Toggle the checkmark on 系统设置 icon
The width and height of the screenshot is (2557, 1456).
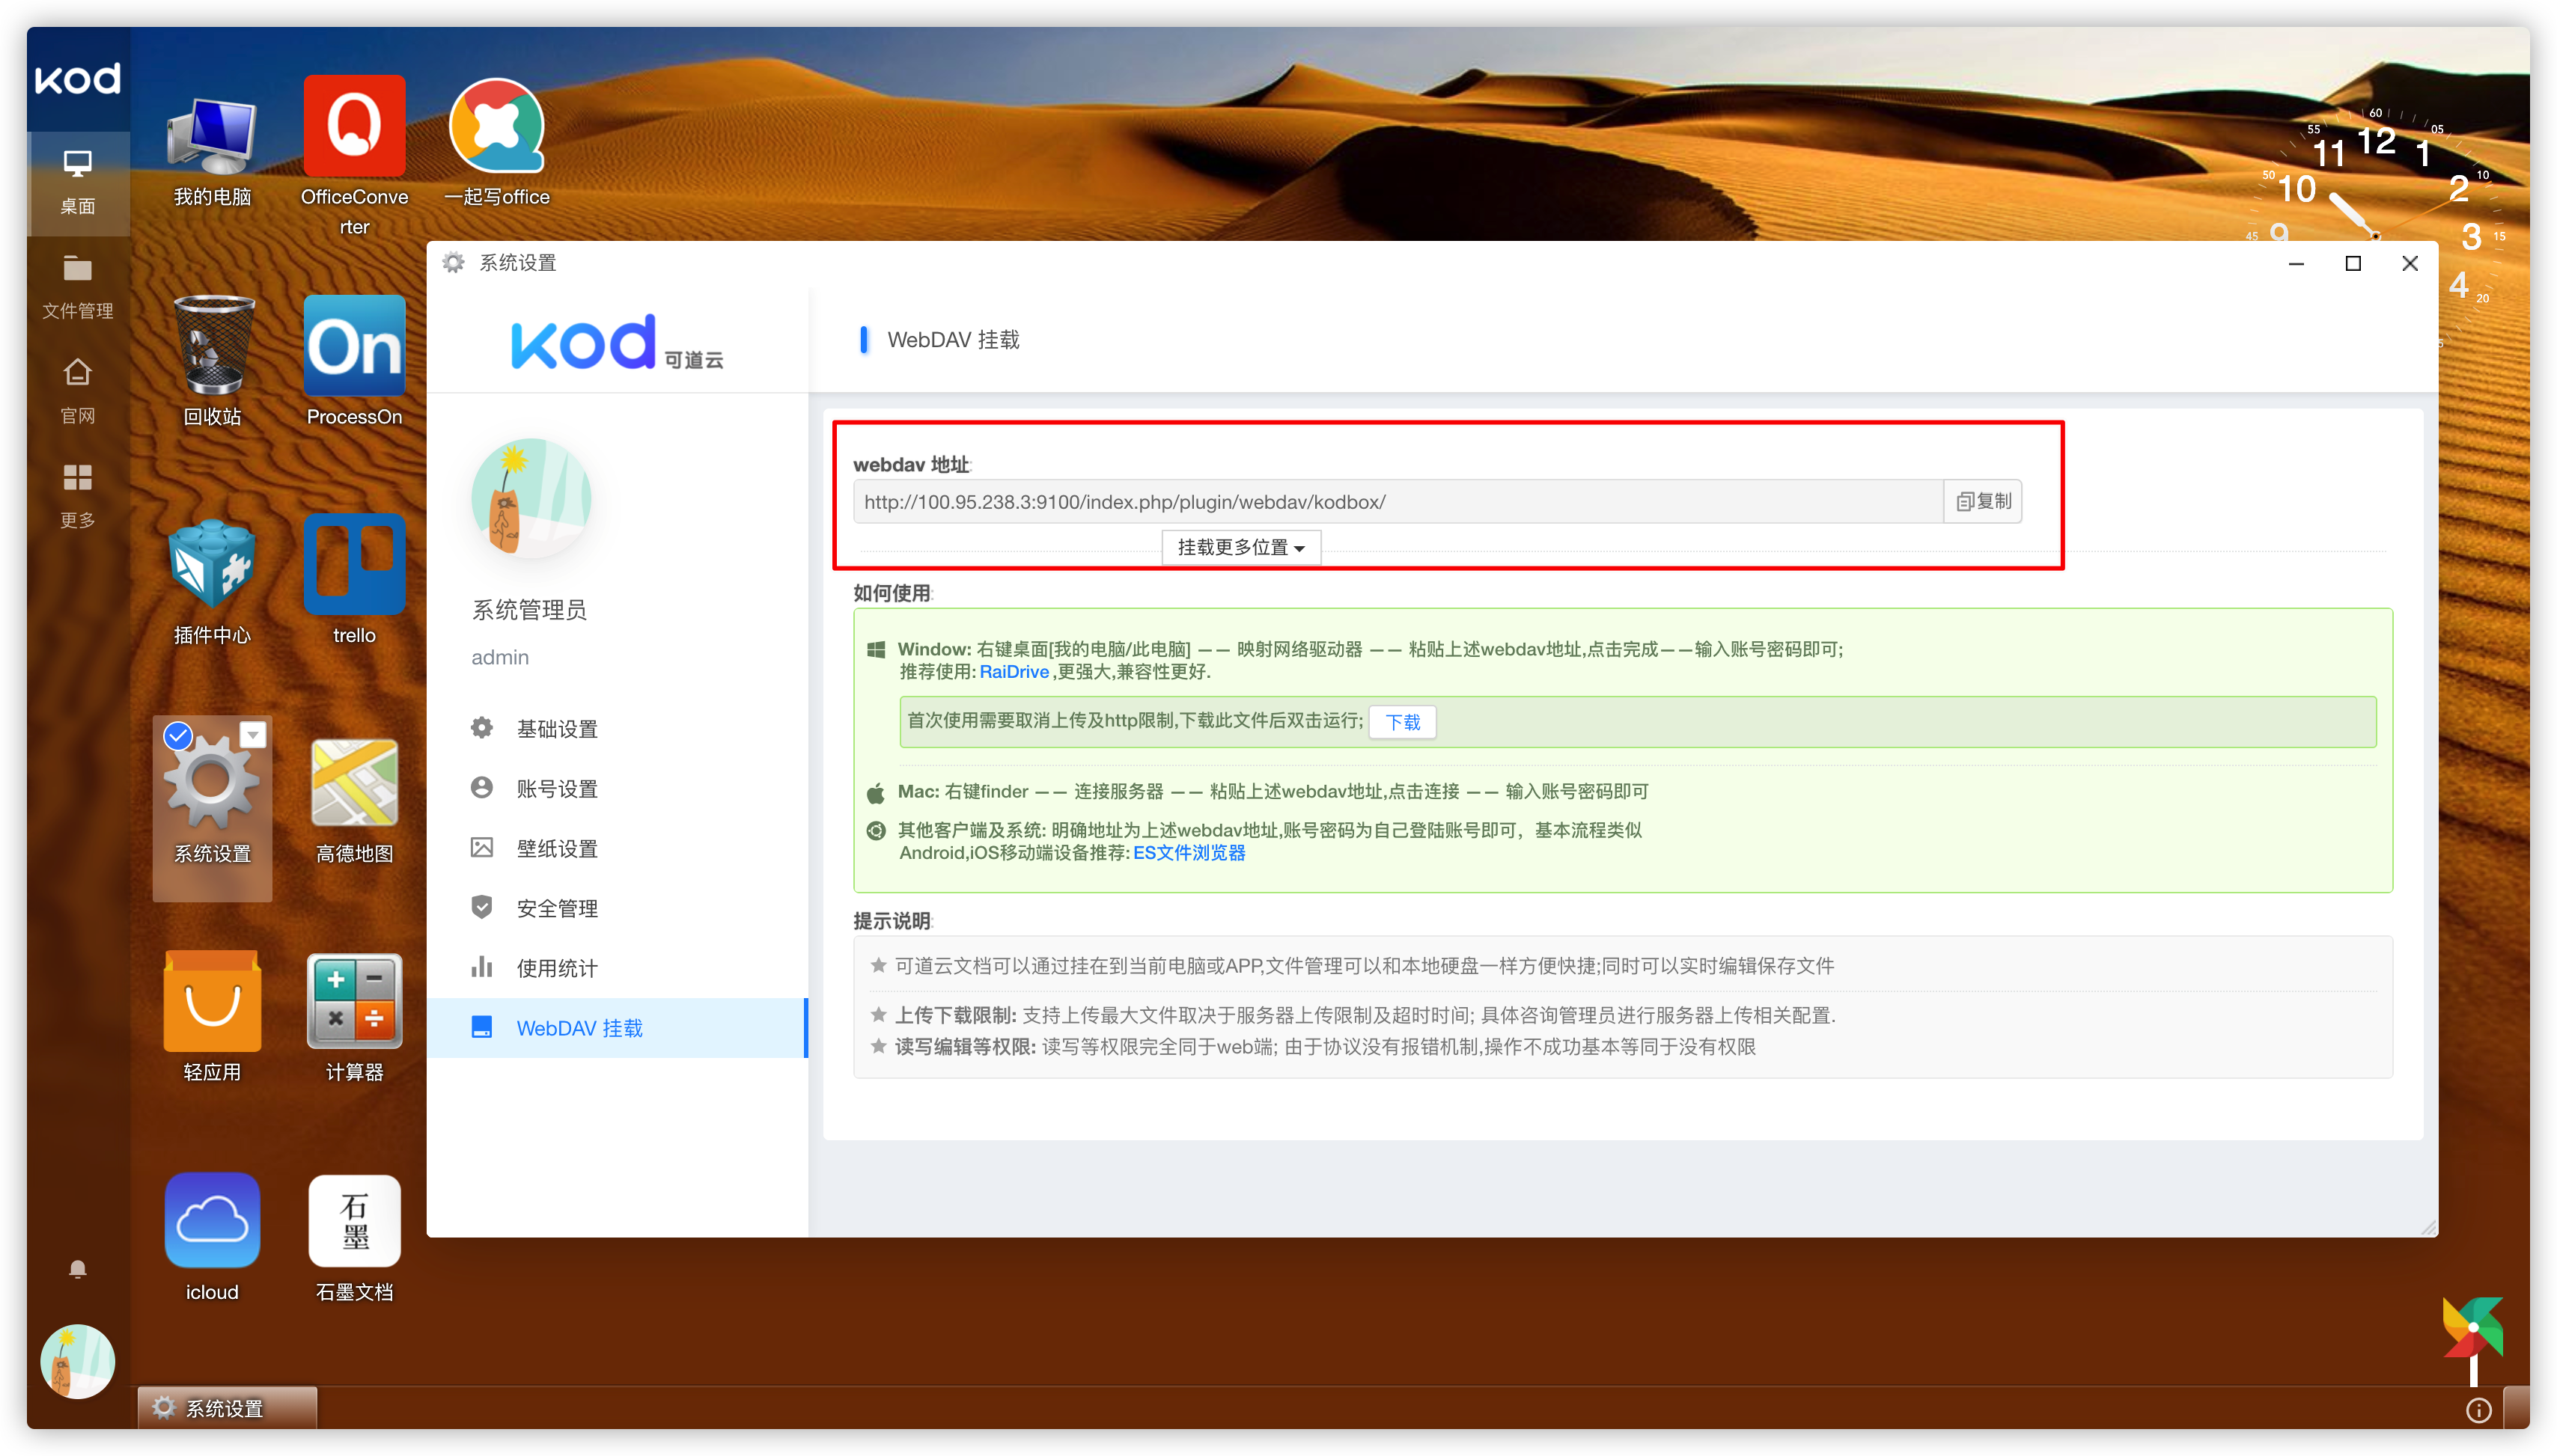(178, 736)
